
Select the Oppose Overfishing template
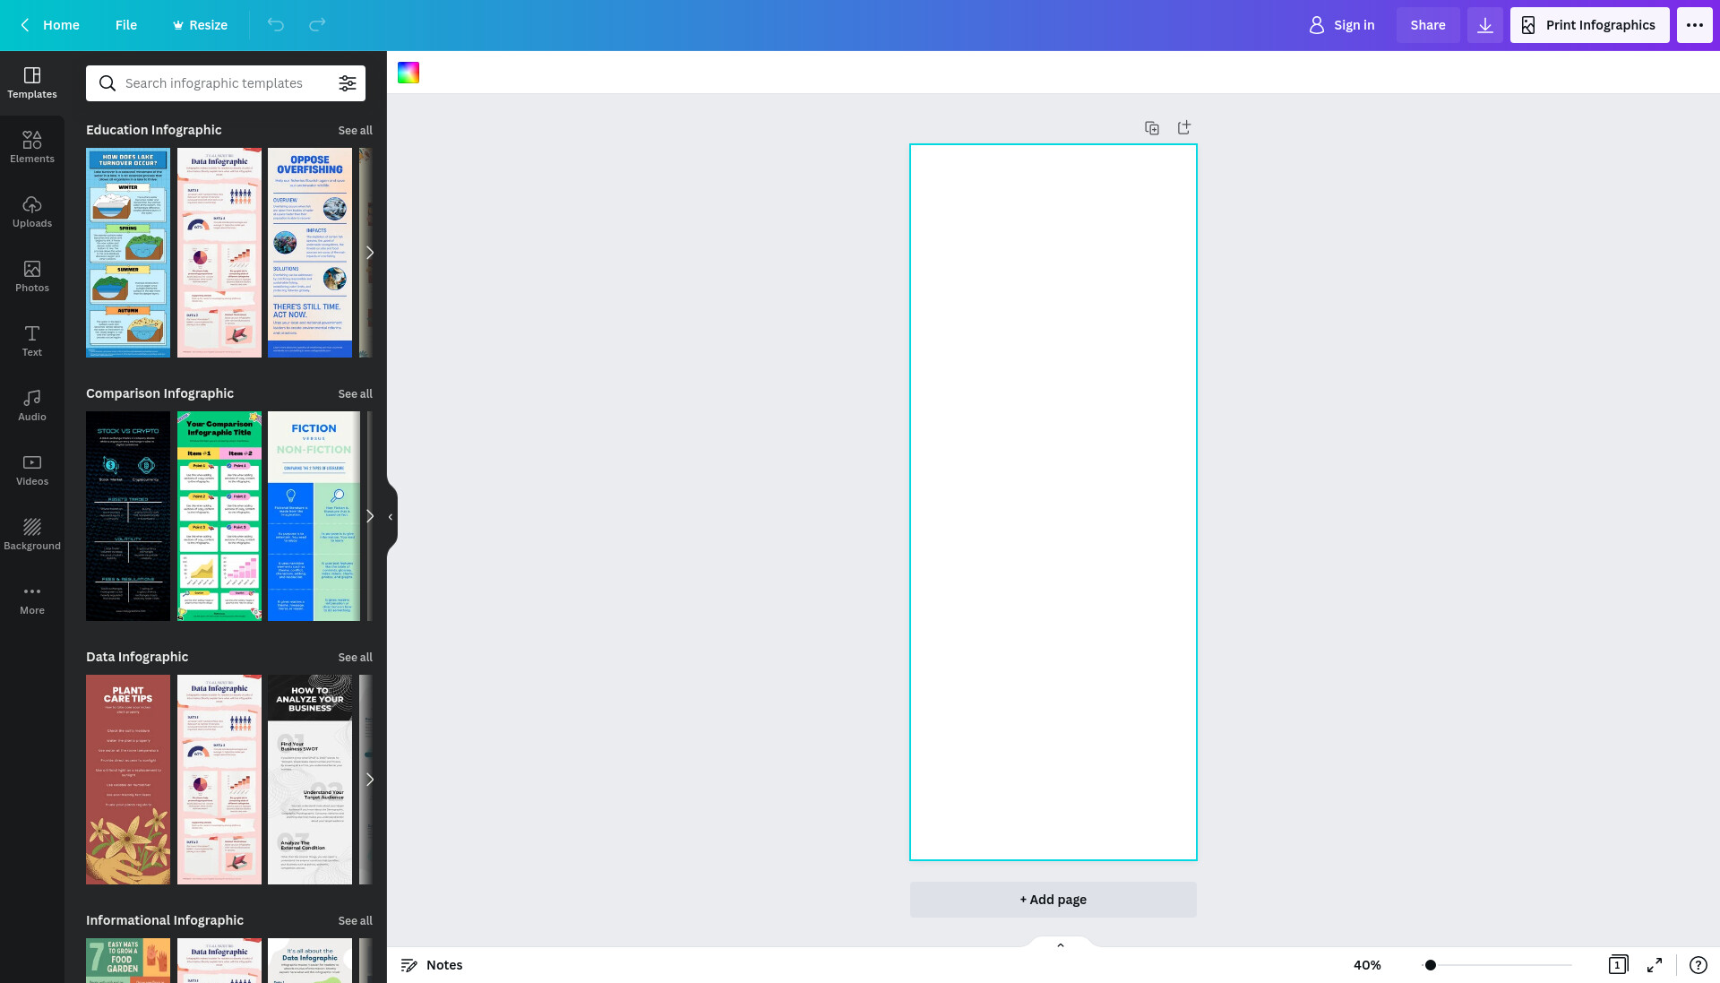(x=310, y=253)
